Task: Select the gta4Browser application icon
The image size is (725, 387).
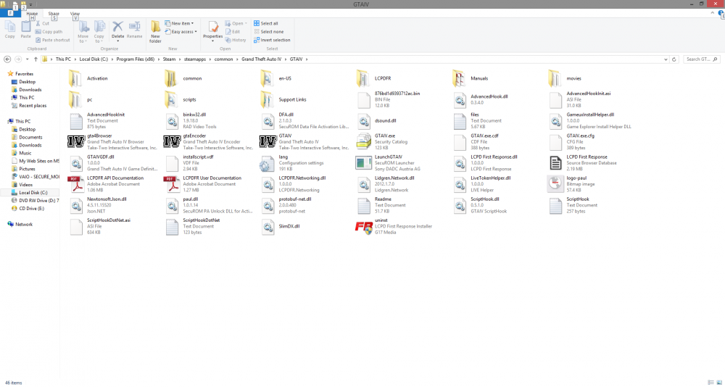Action: pos(76,142)
